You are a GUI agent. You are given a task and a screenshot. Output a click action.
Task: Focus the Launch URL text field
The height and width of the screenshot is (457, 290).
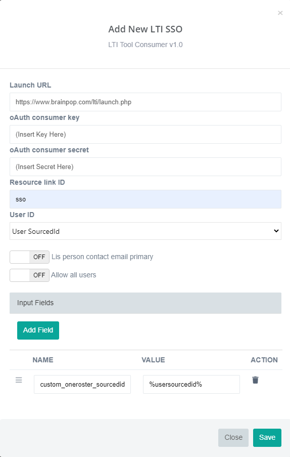(146, 102)
